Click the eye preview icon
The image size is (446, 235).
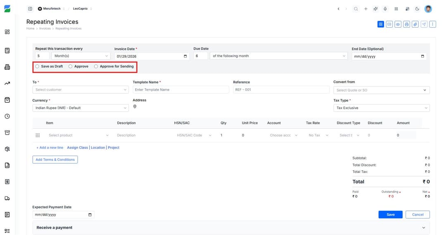[398, 24]
